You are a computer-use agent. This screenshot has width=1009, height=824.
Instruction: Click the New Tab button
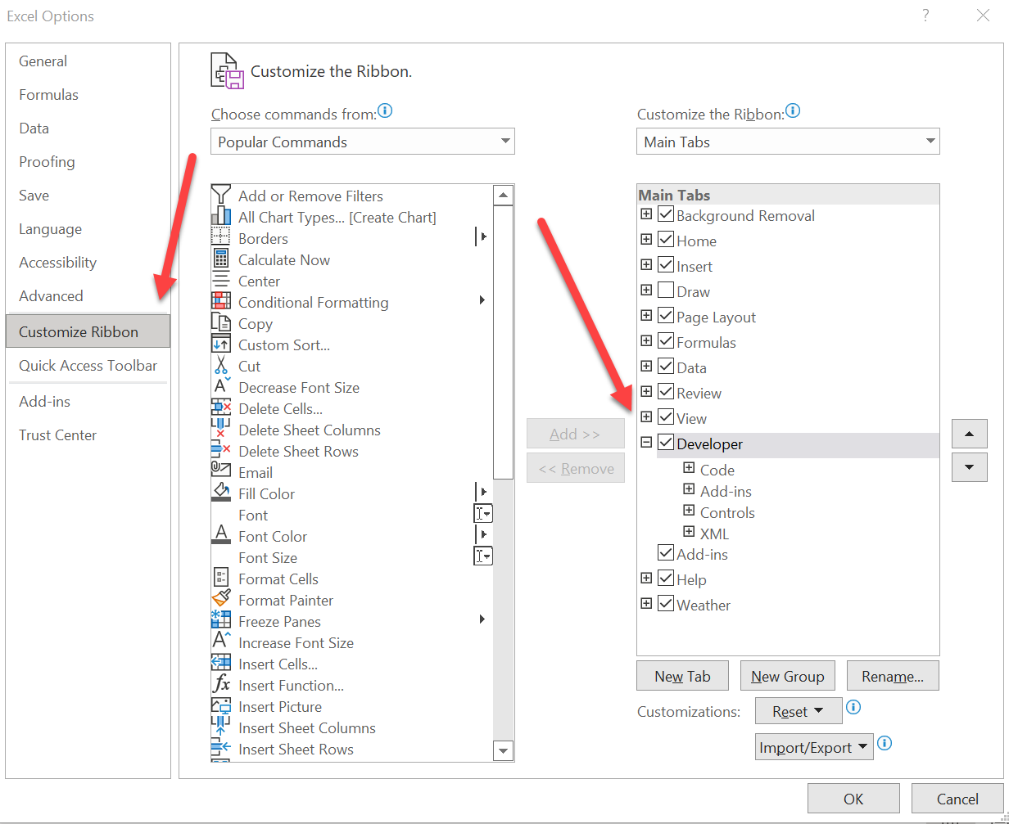[682, 675]
